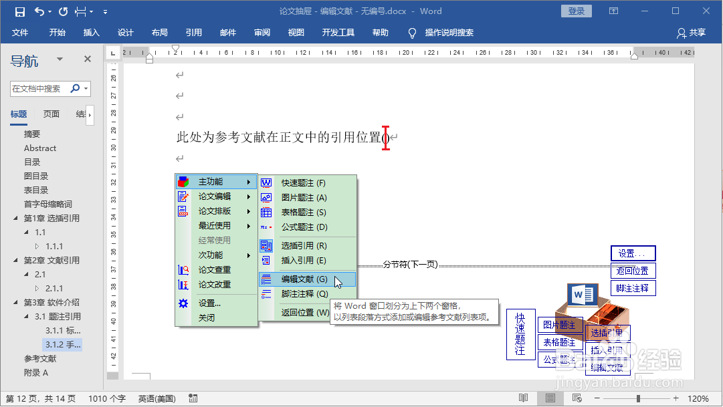723x407 pixels.
Task: Click the 论文排版 layout icon
Action: pyautogui.click(x=183, y=212)
